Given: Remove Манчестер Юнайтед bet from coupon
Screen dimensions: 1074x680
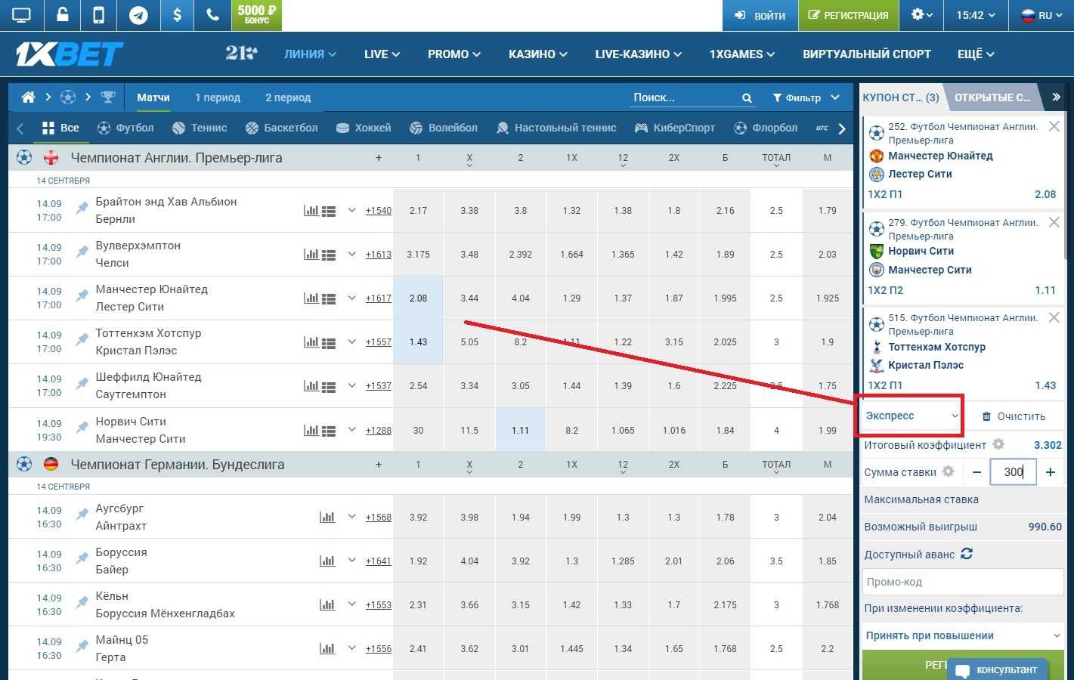Looking at the screenshot, I should pyautogui.click(x=1054, y=127).
